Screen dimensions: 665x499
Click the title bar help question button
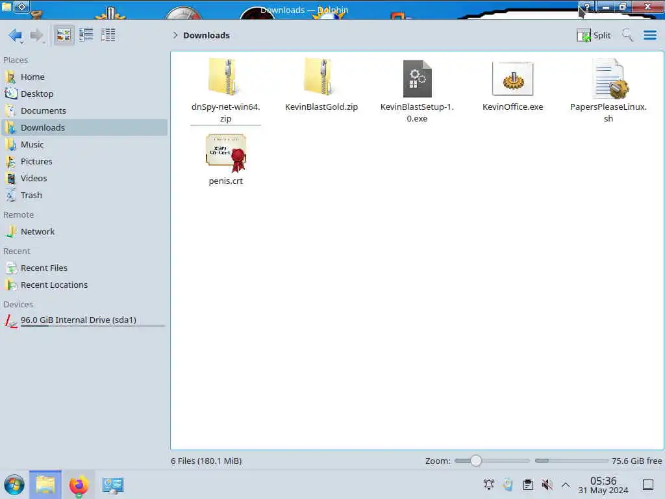pos(586,6)
